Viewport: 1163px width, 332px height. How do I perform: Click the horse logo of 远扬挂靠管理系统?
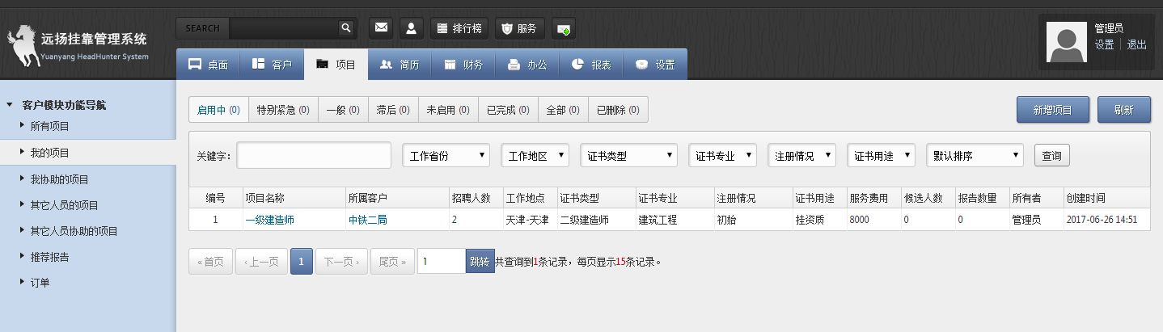[x=24, y=47]
